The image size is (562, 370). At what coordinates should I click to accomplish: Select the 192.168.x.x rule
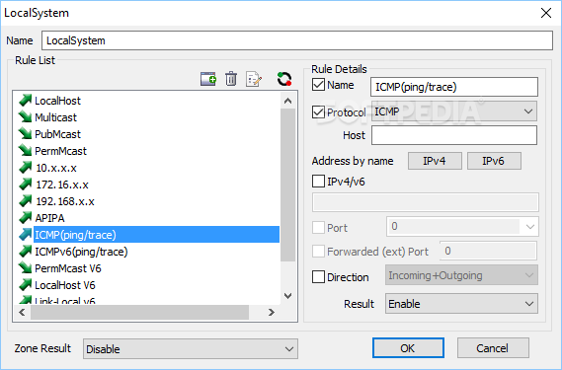click(65, 201)
